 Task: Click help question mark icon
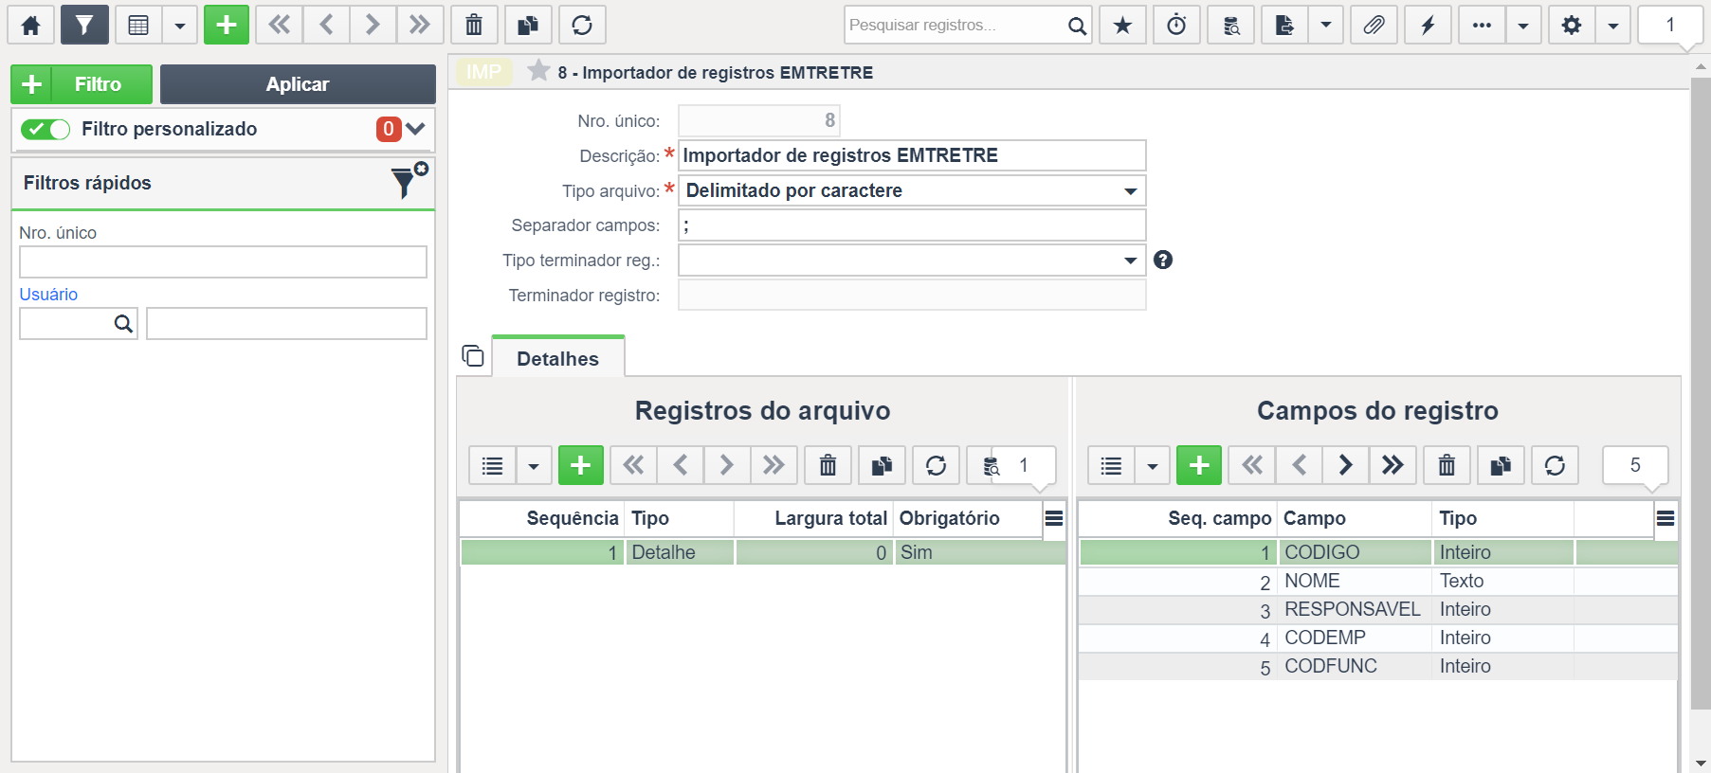click(1163, 260)
